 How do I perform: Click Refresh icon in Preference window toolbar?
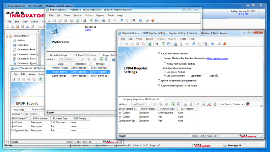[78, 21]
